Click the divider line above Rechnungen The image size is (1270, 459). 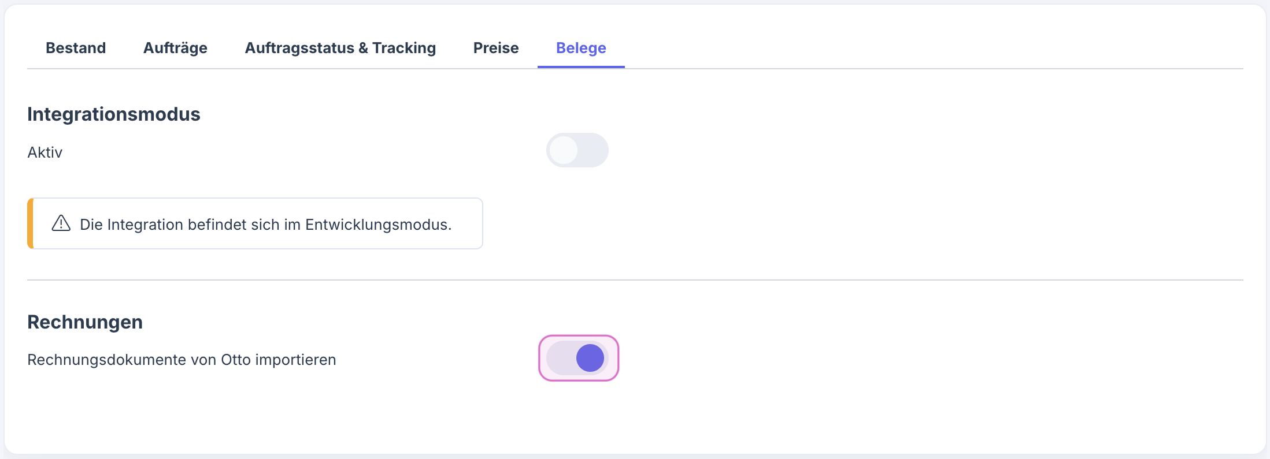coord(635,280)
